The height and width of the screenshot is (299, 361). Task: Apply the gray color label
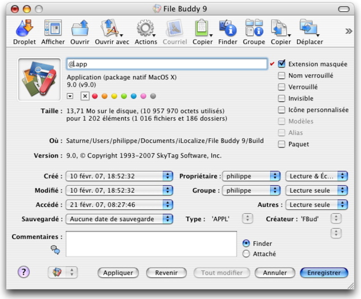(x=153, y=96)
